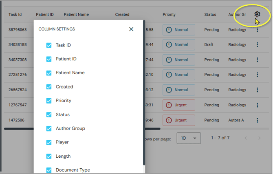Click the 1 – 7 of 7 pagination text
The width and height of the screenshot is (273, 174).
point(220,138)
